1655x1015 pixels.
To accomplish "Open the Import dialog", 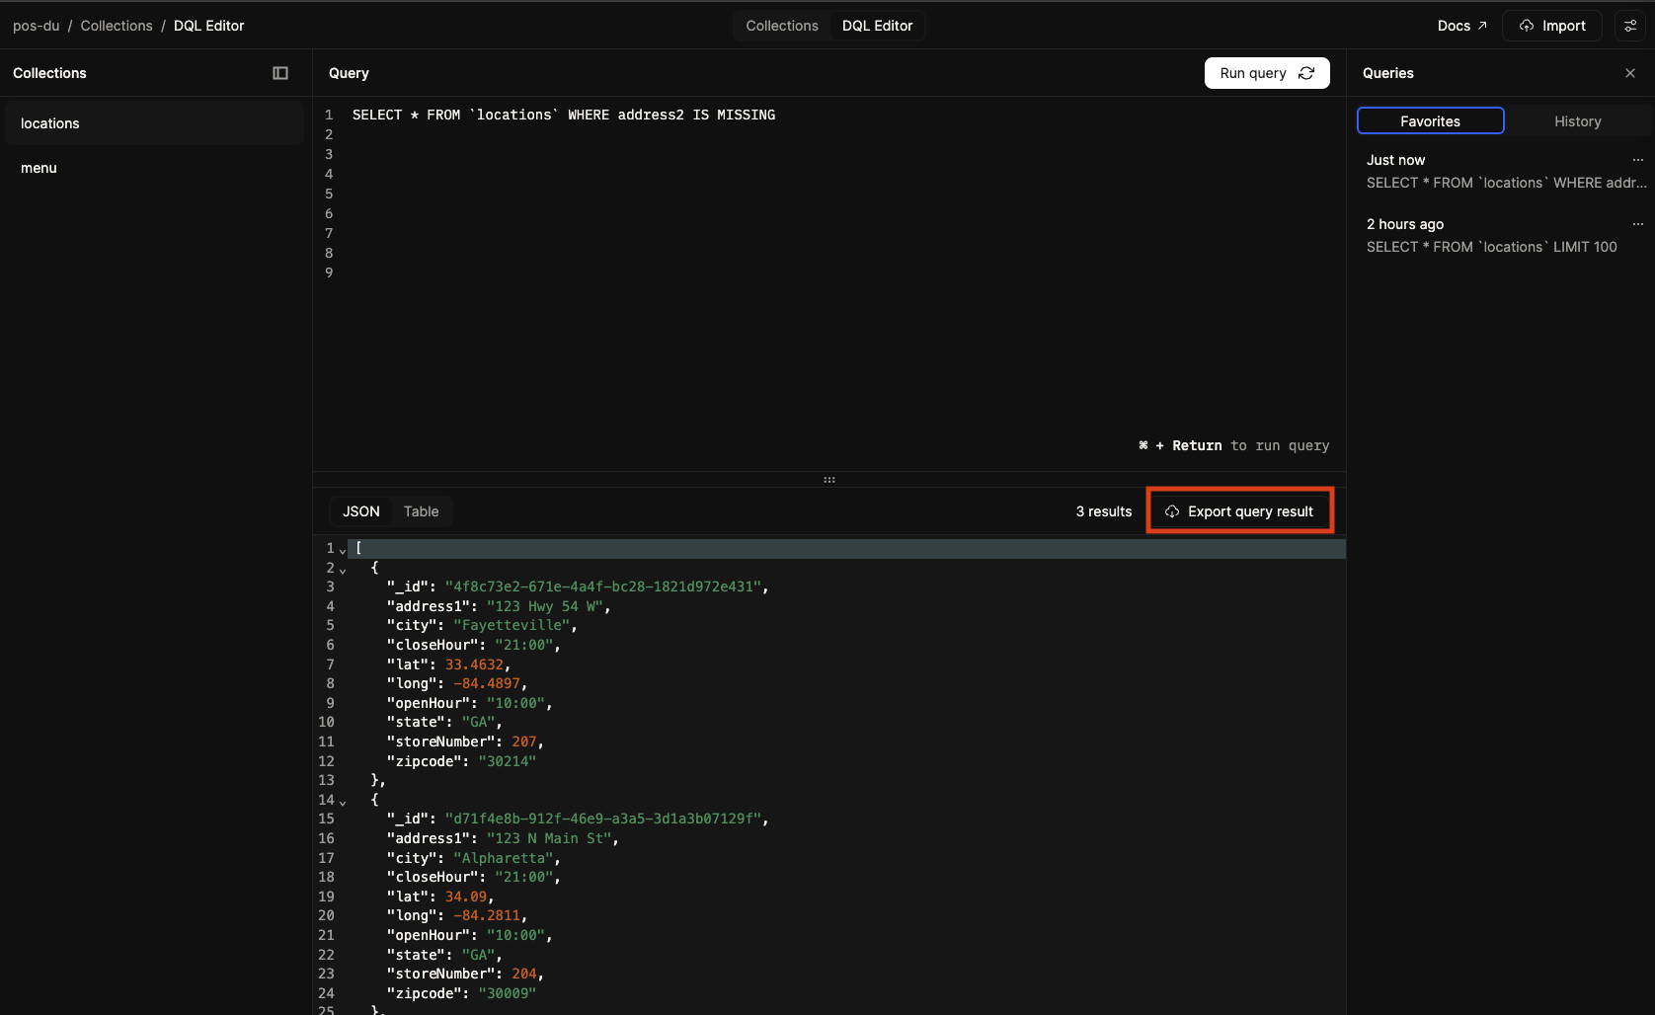I will pos(1552,26).
